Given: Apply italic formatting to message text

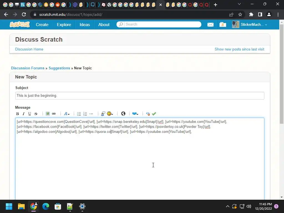Looking at the screenshot, I should coord(23,114).
